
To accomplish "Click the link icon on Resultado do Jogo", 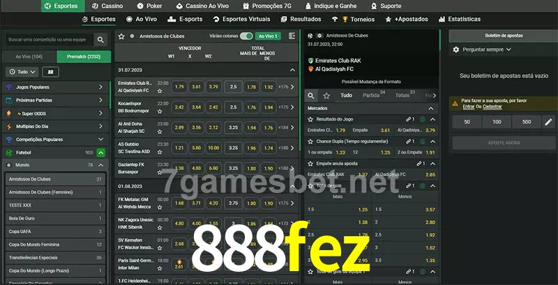I will pyautogui.click(x=409, y=119).
